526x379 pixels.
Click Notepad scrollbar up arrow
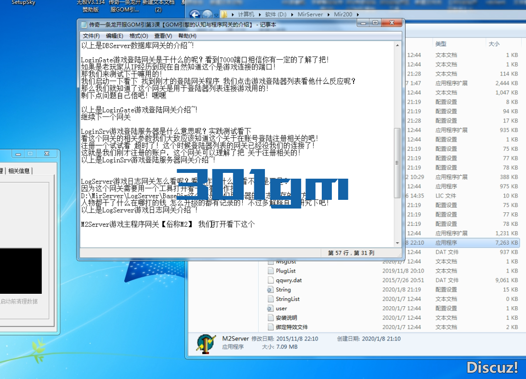397,45
